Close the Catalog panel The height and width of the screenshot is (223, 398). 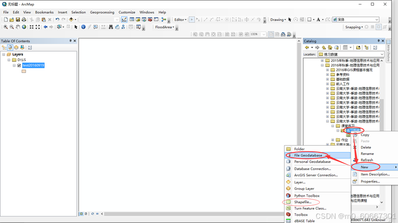[383, 40]
